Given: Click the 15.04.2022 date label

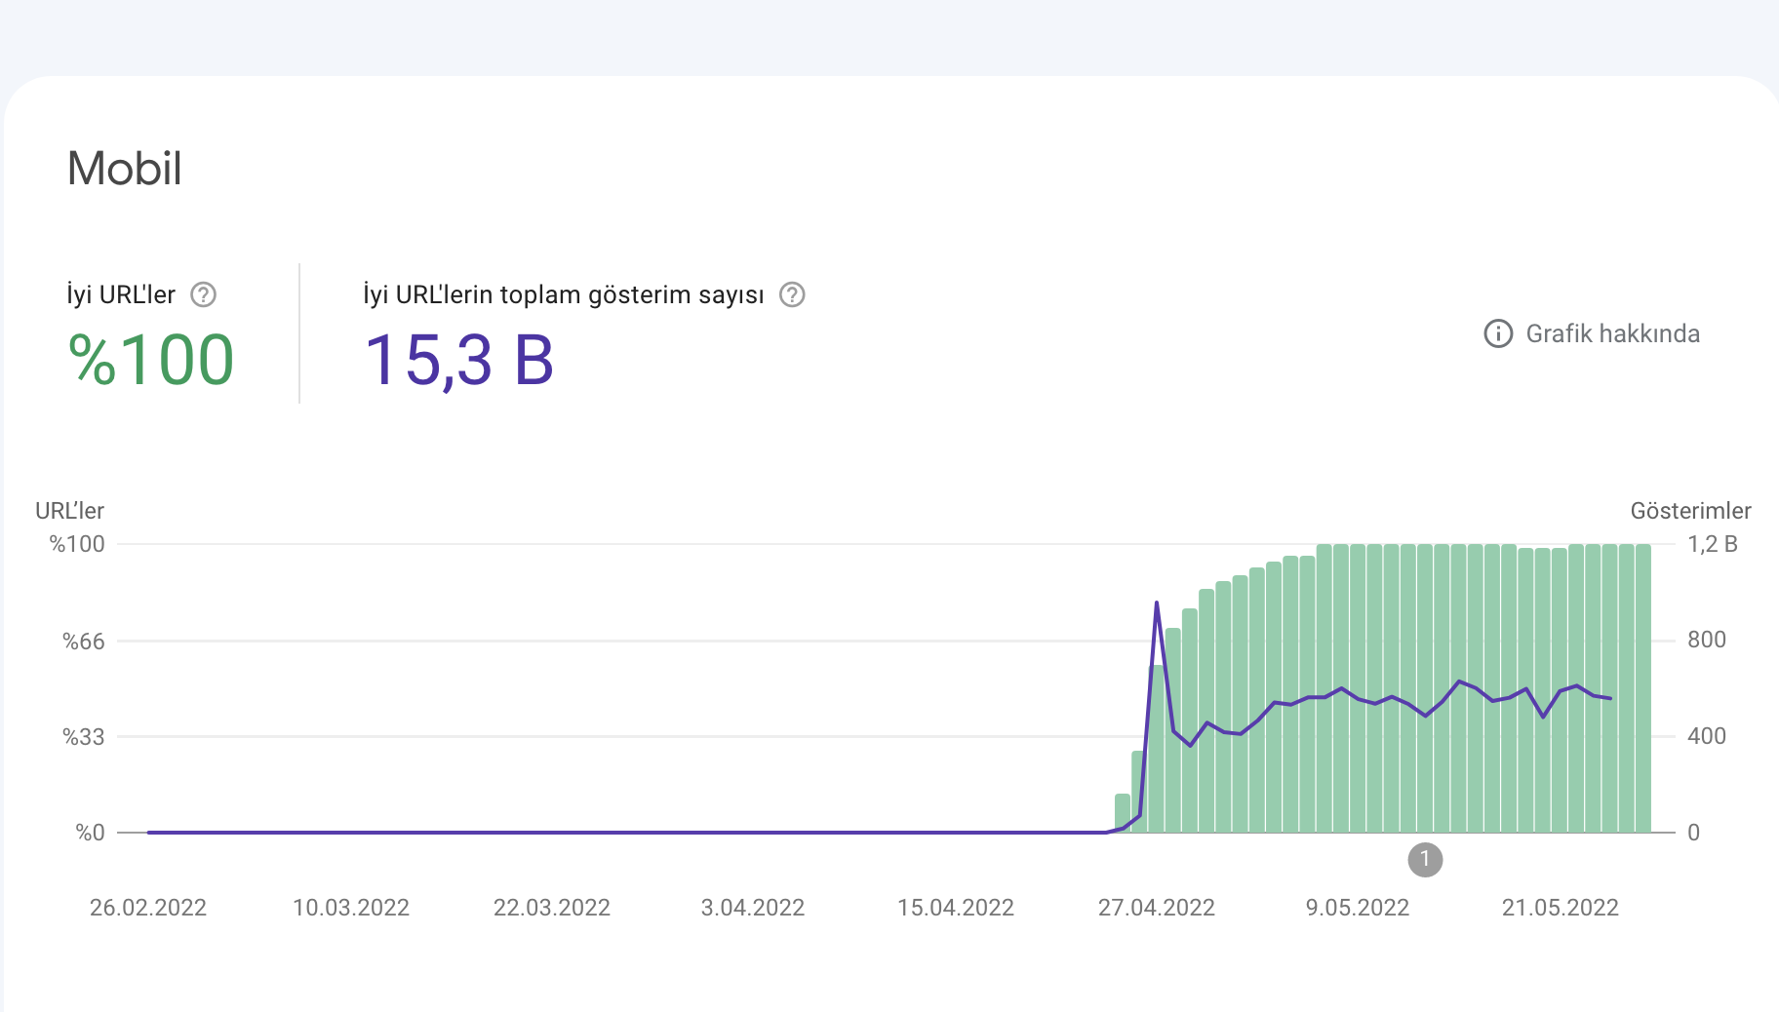Looking at the screenshot, I should (x=956, y=908).
